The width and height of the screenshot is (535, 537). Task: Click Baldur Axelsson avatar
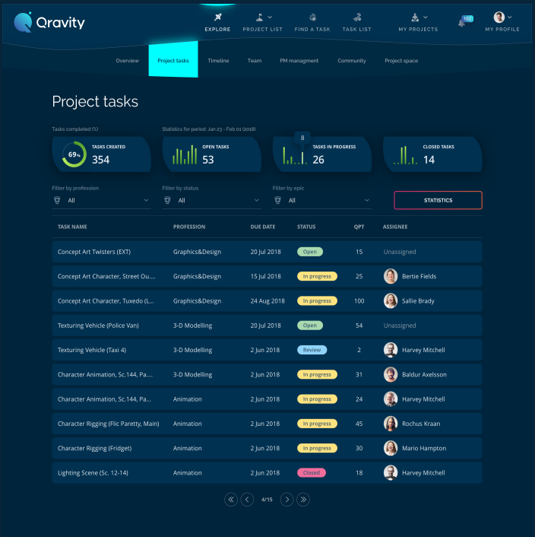391,375
